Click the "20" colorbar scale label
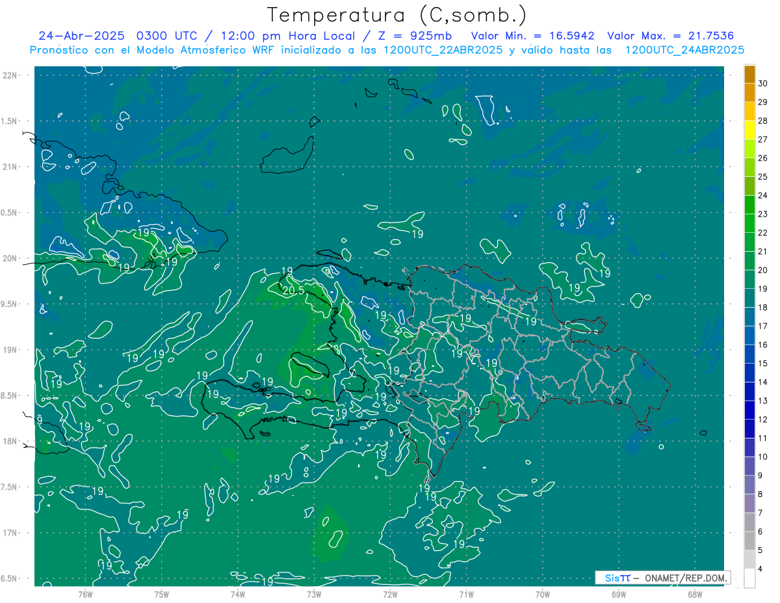 763,270
